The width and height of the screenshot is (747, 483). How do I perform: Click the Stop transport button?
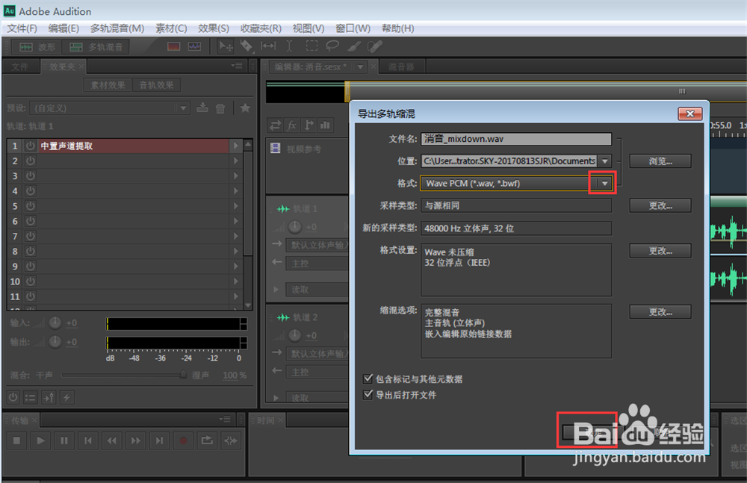click(16, 440)
